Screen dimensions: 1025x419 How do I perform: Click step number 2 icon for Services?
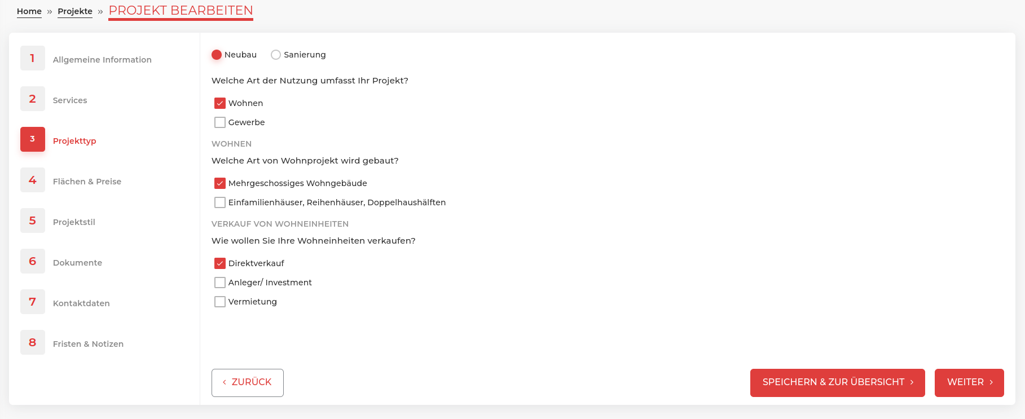coord(33,99)
